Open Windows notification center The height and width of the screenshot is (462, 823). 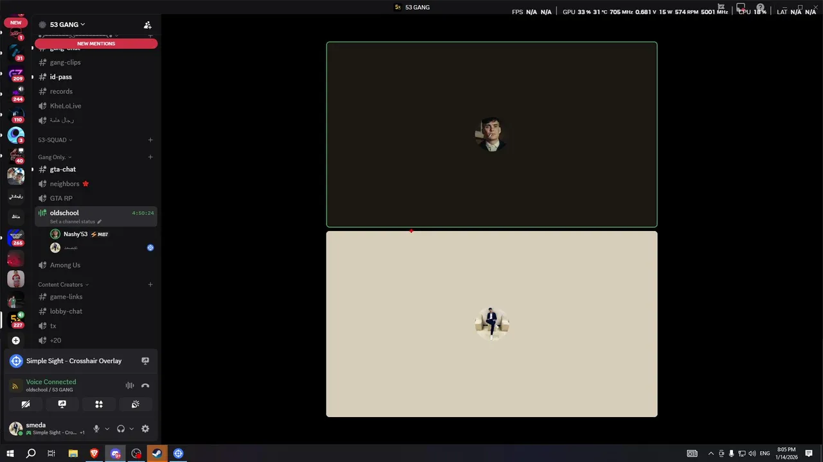point(809,454)
